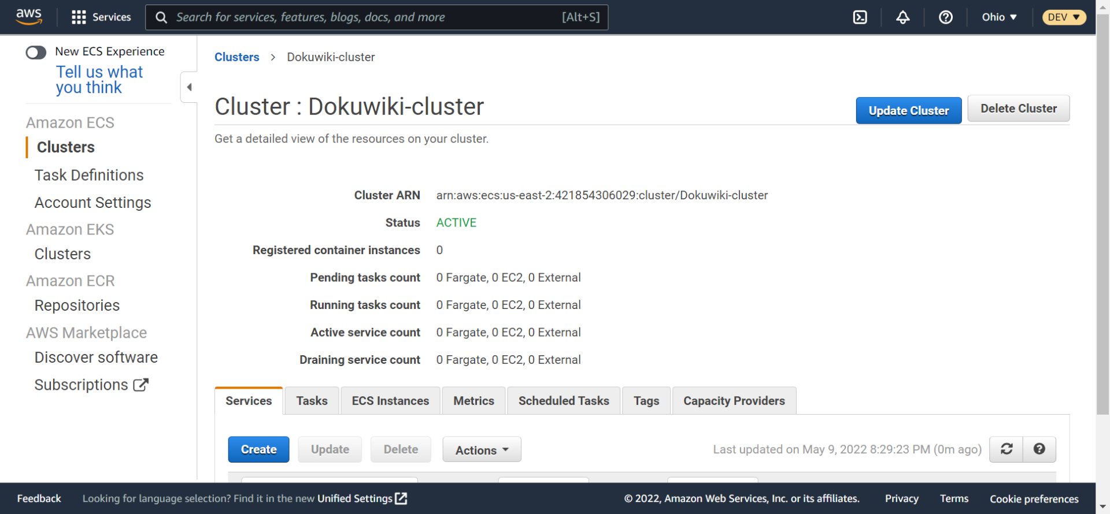Open Unified Settings link in footer
The height and width of the screenshot is (514, 1110).
[362, 498]
